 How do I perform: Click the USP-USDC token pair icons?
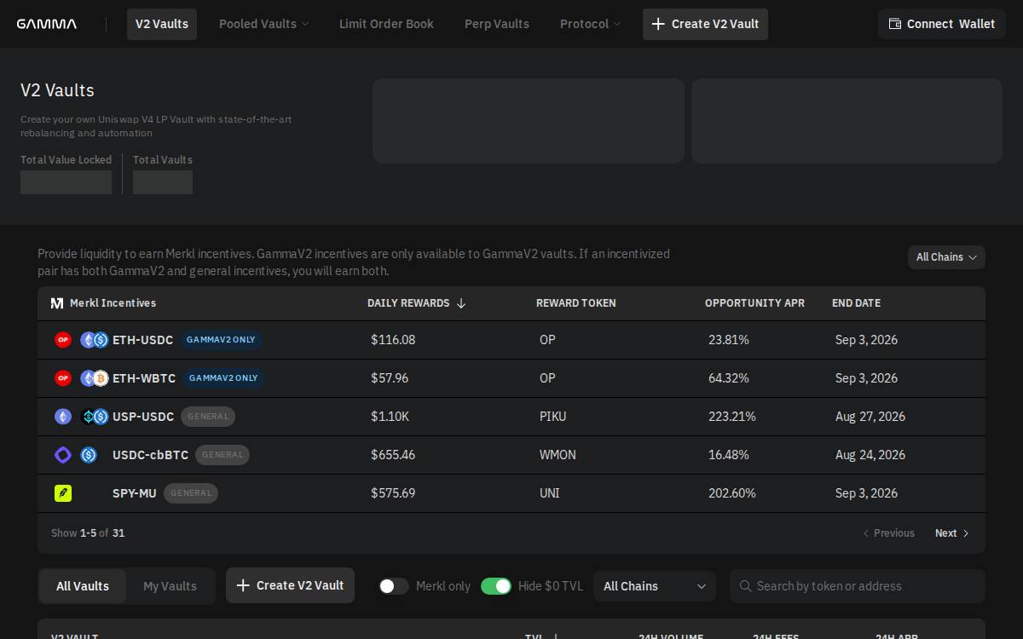95,417
